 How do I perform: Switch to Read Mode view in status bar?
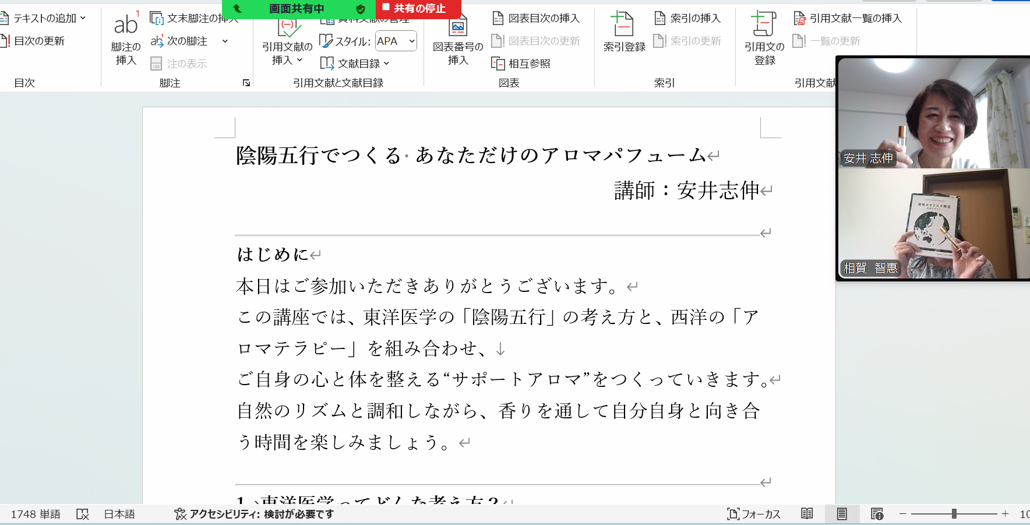pos(807,514)
